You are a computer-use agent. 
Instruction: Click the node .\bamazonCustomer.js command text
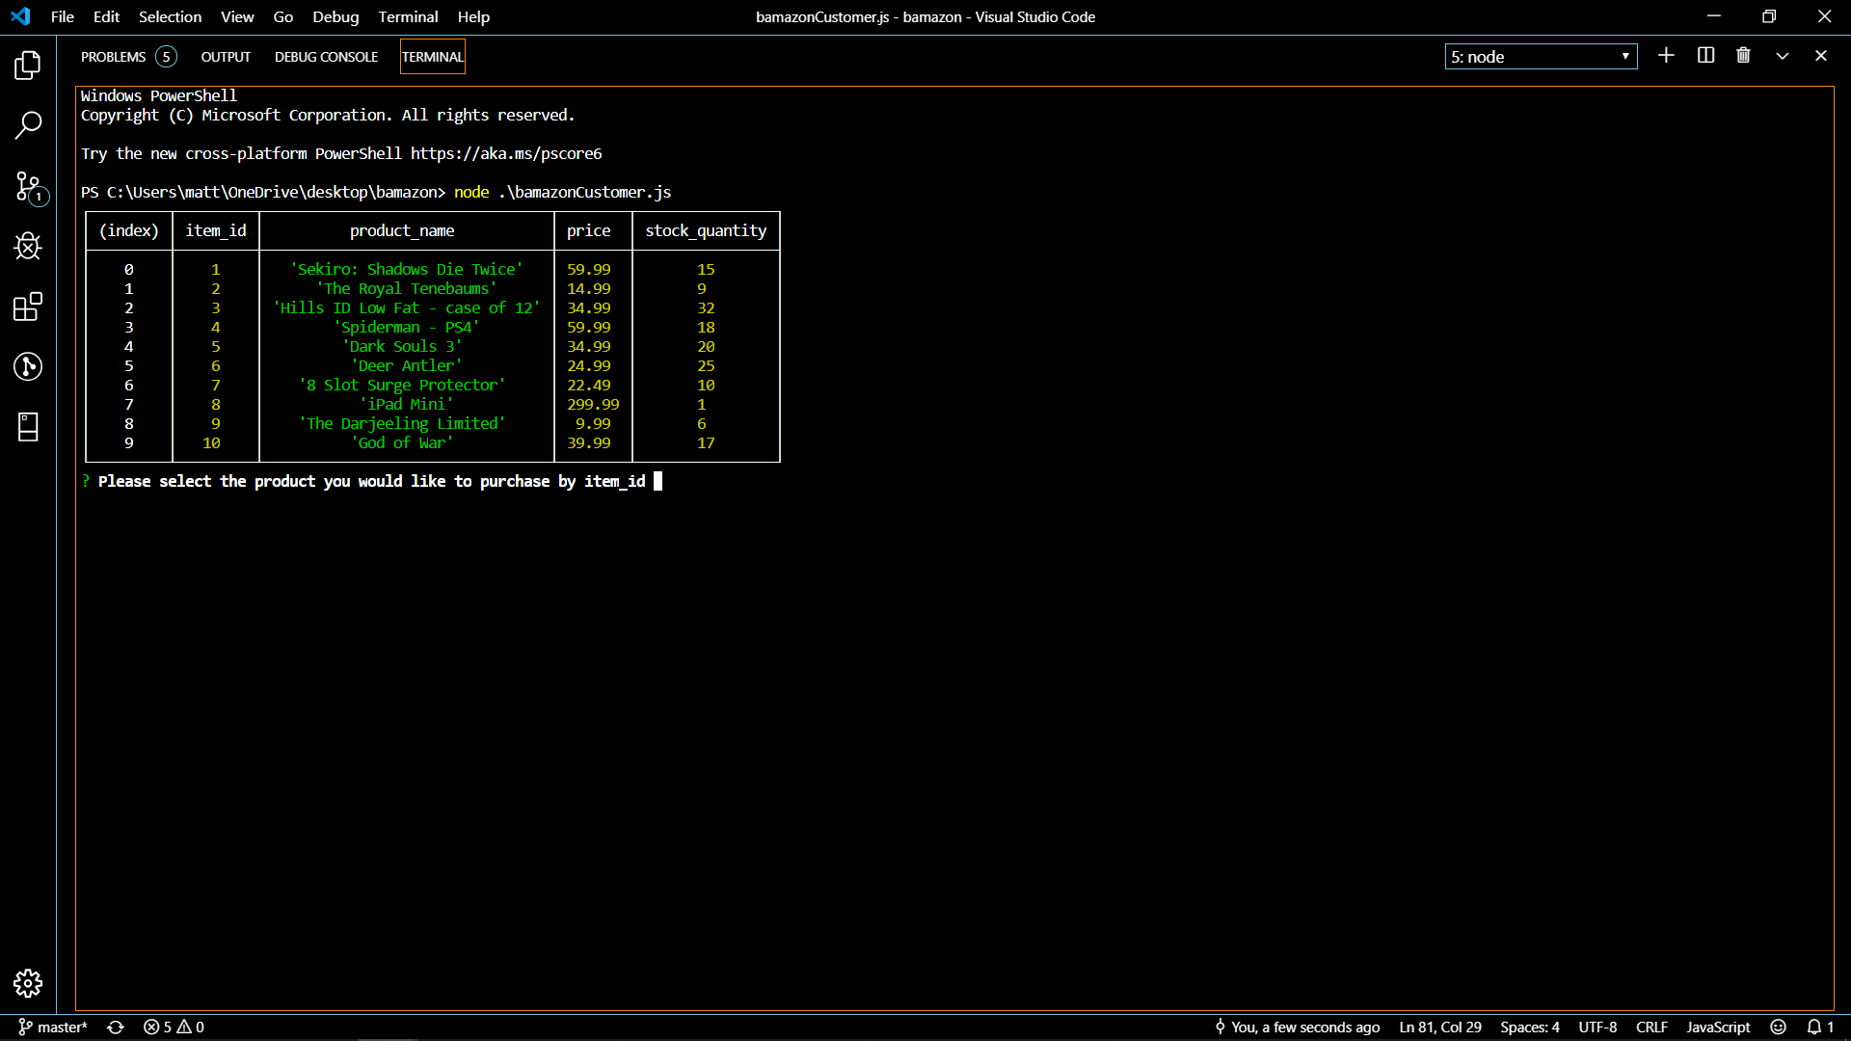[x=563, y=192]
